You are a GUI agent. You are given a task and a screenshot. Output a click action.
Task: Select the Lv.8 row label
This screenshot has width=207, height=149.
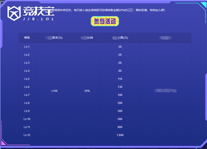pyautogui.click(x=27, y=103)
